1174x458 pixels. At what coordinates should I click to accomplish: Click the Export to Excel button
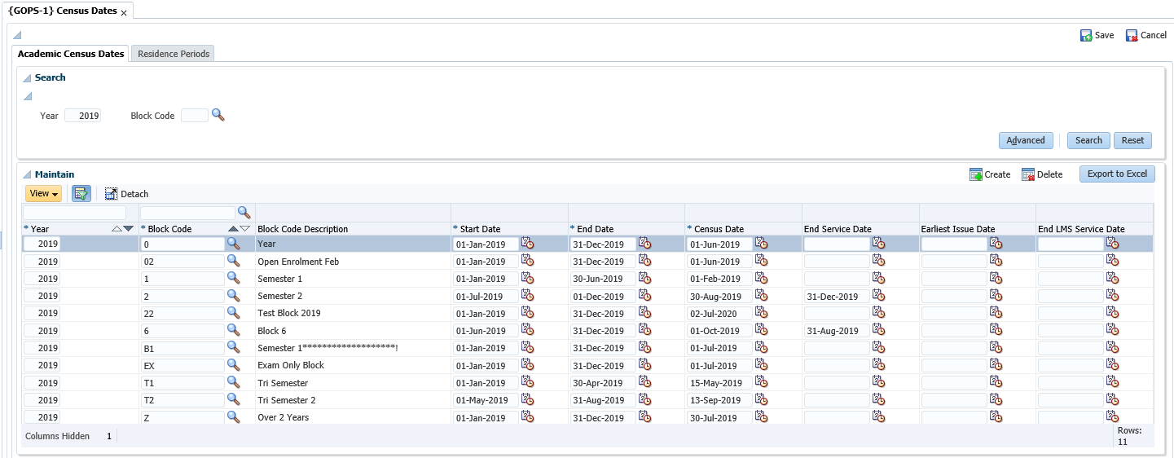[1116, 174]
